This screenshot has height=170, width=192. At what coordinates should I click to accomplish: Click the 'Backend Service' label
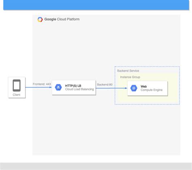(x=128, y=71)
